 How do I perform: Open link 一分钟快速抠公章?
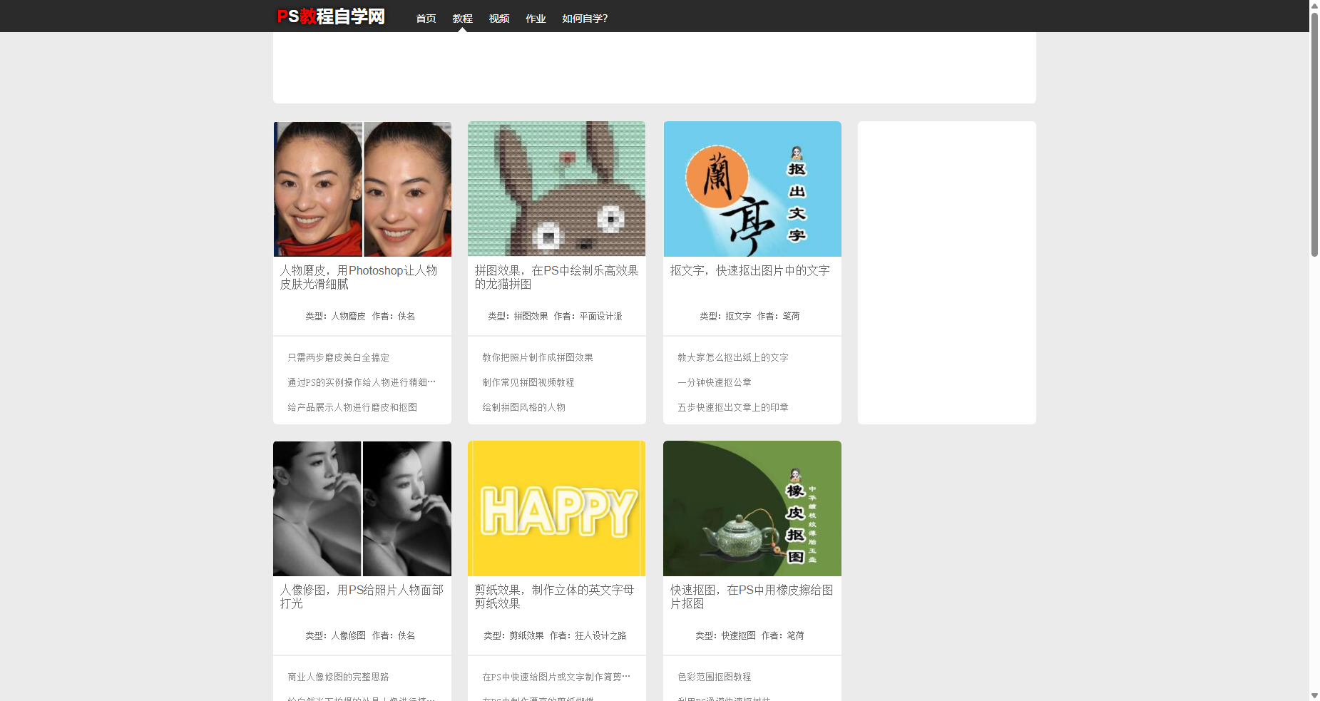click(715, 382)
